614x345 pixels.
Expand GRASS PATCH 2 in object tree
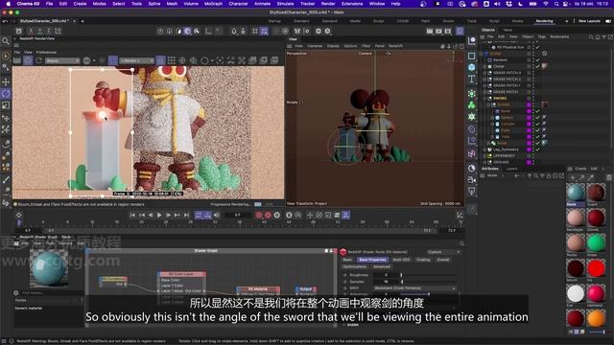(x=484, y=79)
